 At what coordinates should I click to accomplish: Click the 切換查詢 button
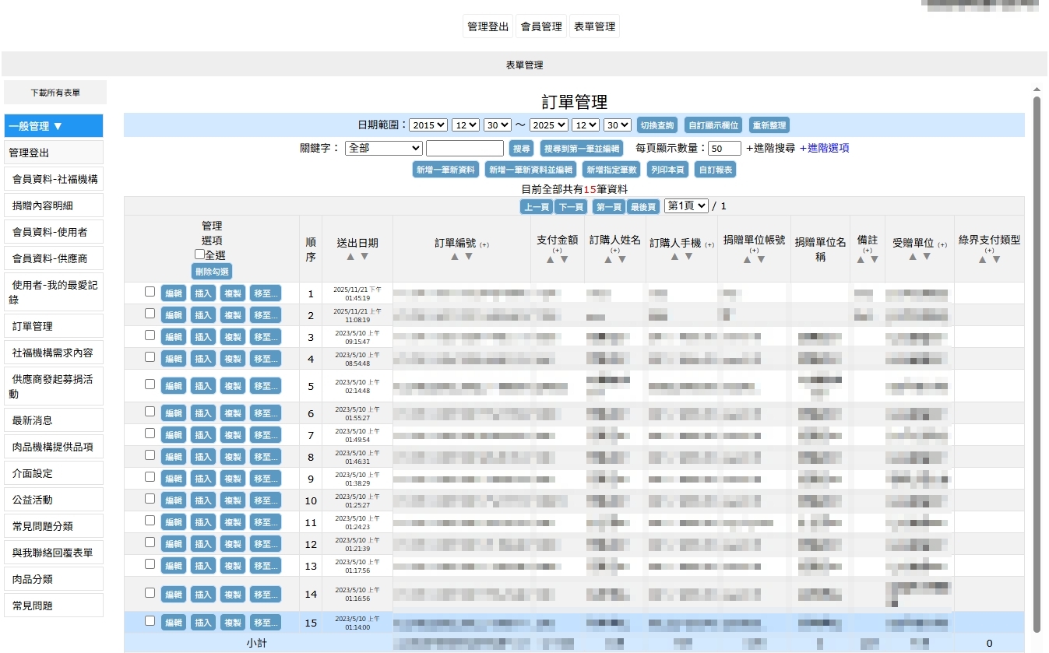[657, 125]
